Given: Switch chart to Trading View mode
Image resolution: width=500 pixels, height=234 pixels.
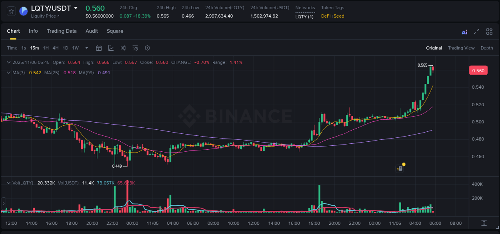Looking at the screenshot, I should pyautogui.click(x=461, y=48).
